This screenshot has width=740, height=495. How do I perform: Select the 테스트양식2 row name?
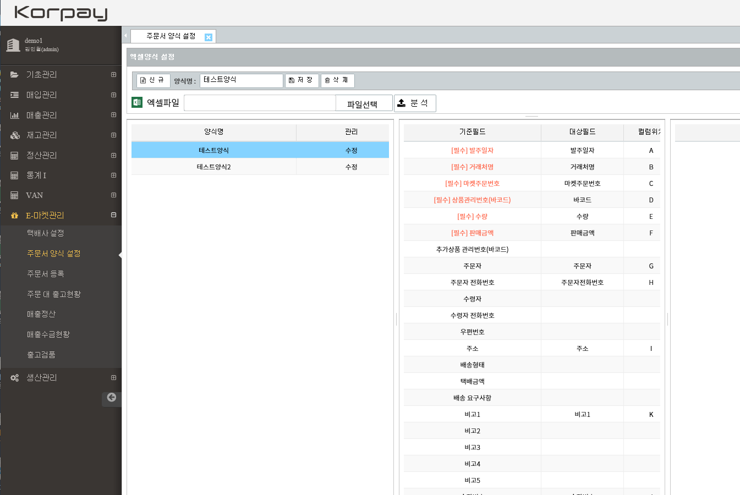(x=213, y=167)
